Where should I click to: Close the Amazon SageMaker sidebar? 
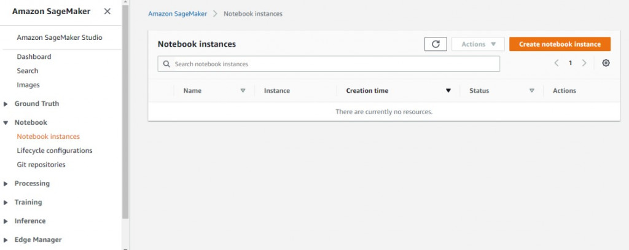(x=107, y=11)
